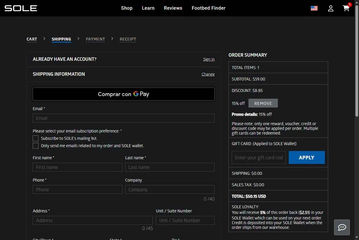
Task: Go to Reviews page
Action: (x=173, y=8)
